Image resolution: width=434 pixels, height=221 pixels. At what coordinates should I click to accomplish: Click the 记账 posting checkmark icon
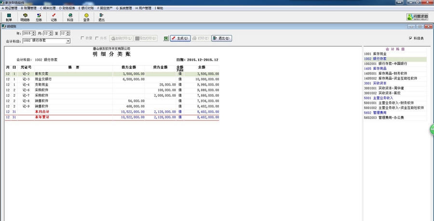(54, 17)
